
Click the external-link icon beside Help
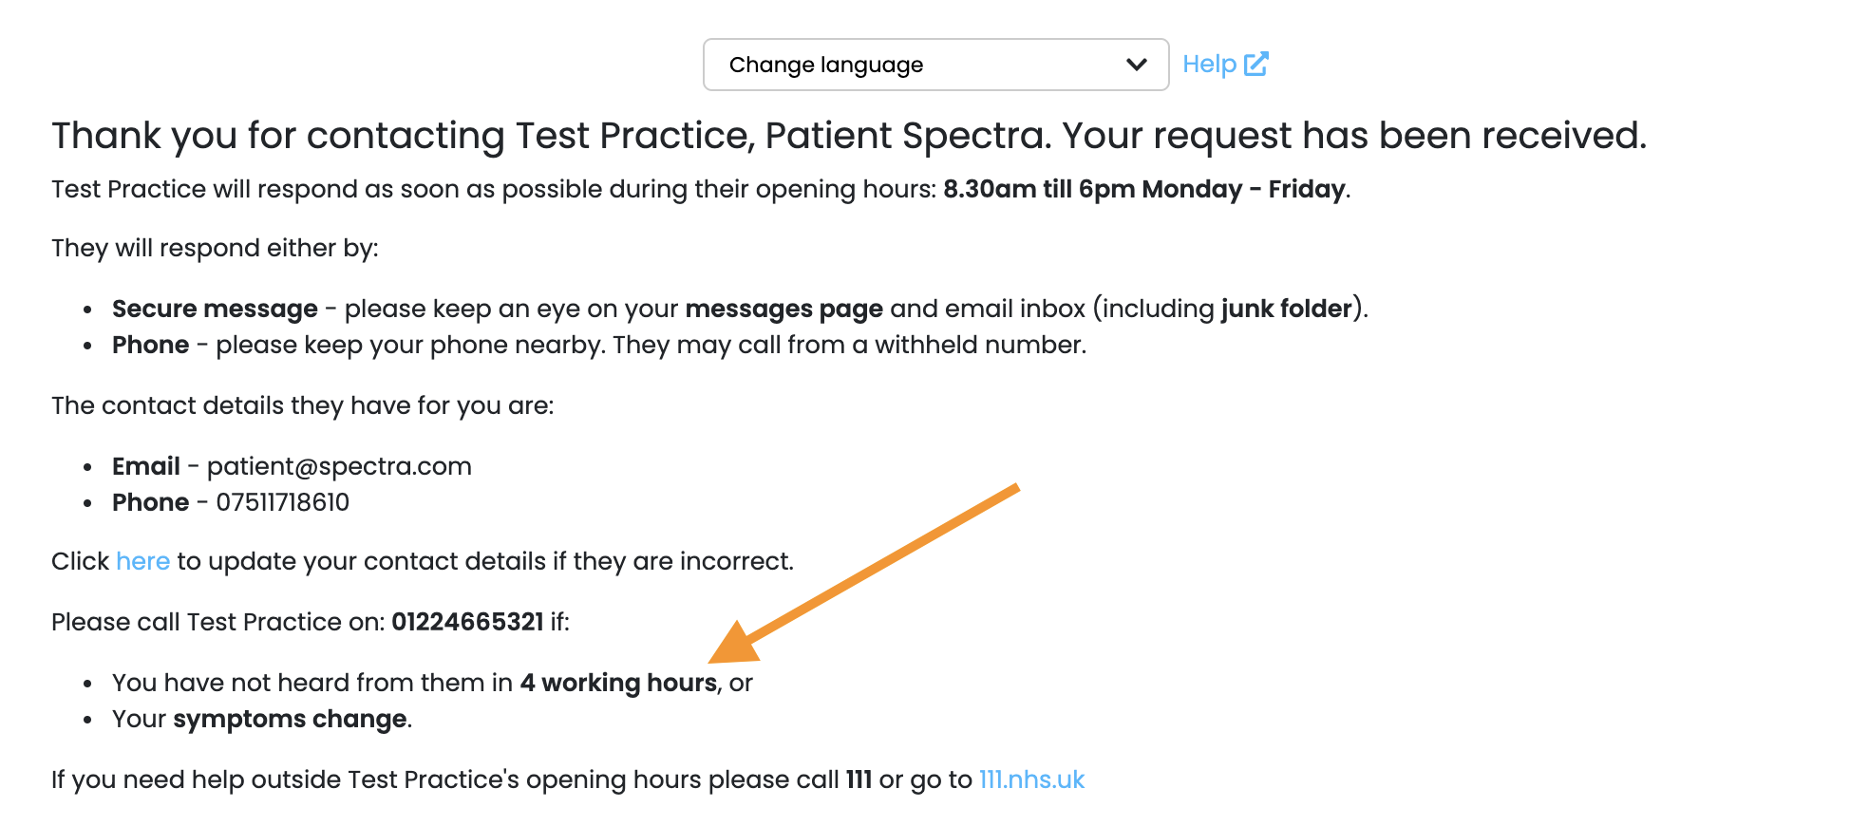(1256, 64)
